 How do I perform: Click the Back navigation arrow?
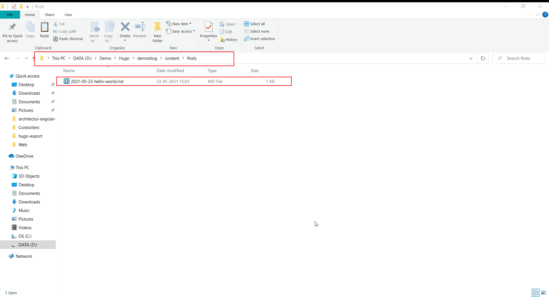pos(7,58)
